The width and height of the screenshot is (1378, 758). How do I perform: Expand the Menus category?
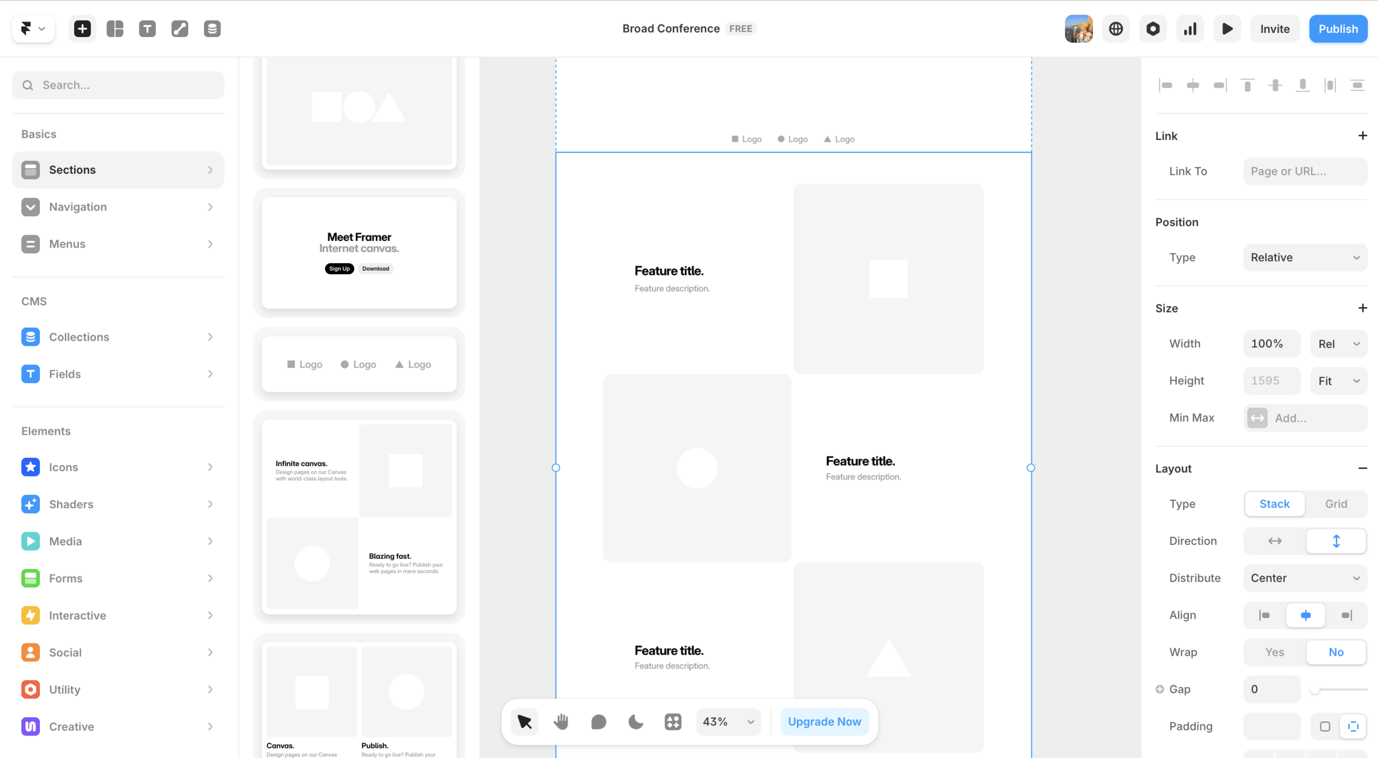pyautogui.click(x=118, y=244)
